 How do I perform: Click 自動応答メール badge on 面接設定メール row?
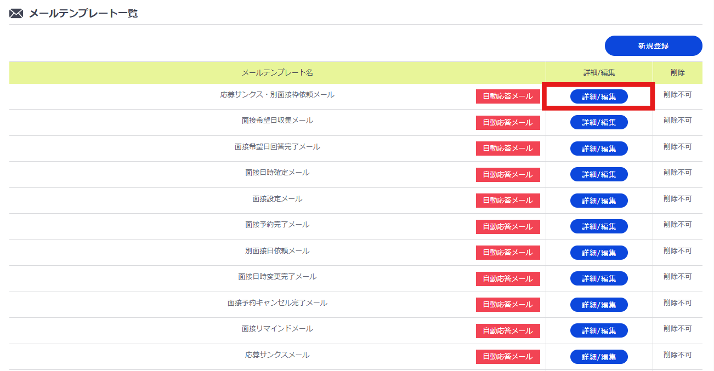[x=508, y=200]
